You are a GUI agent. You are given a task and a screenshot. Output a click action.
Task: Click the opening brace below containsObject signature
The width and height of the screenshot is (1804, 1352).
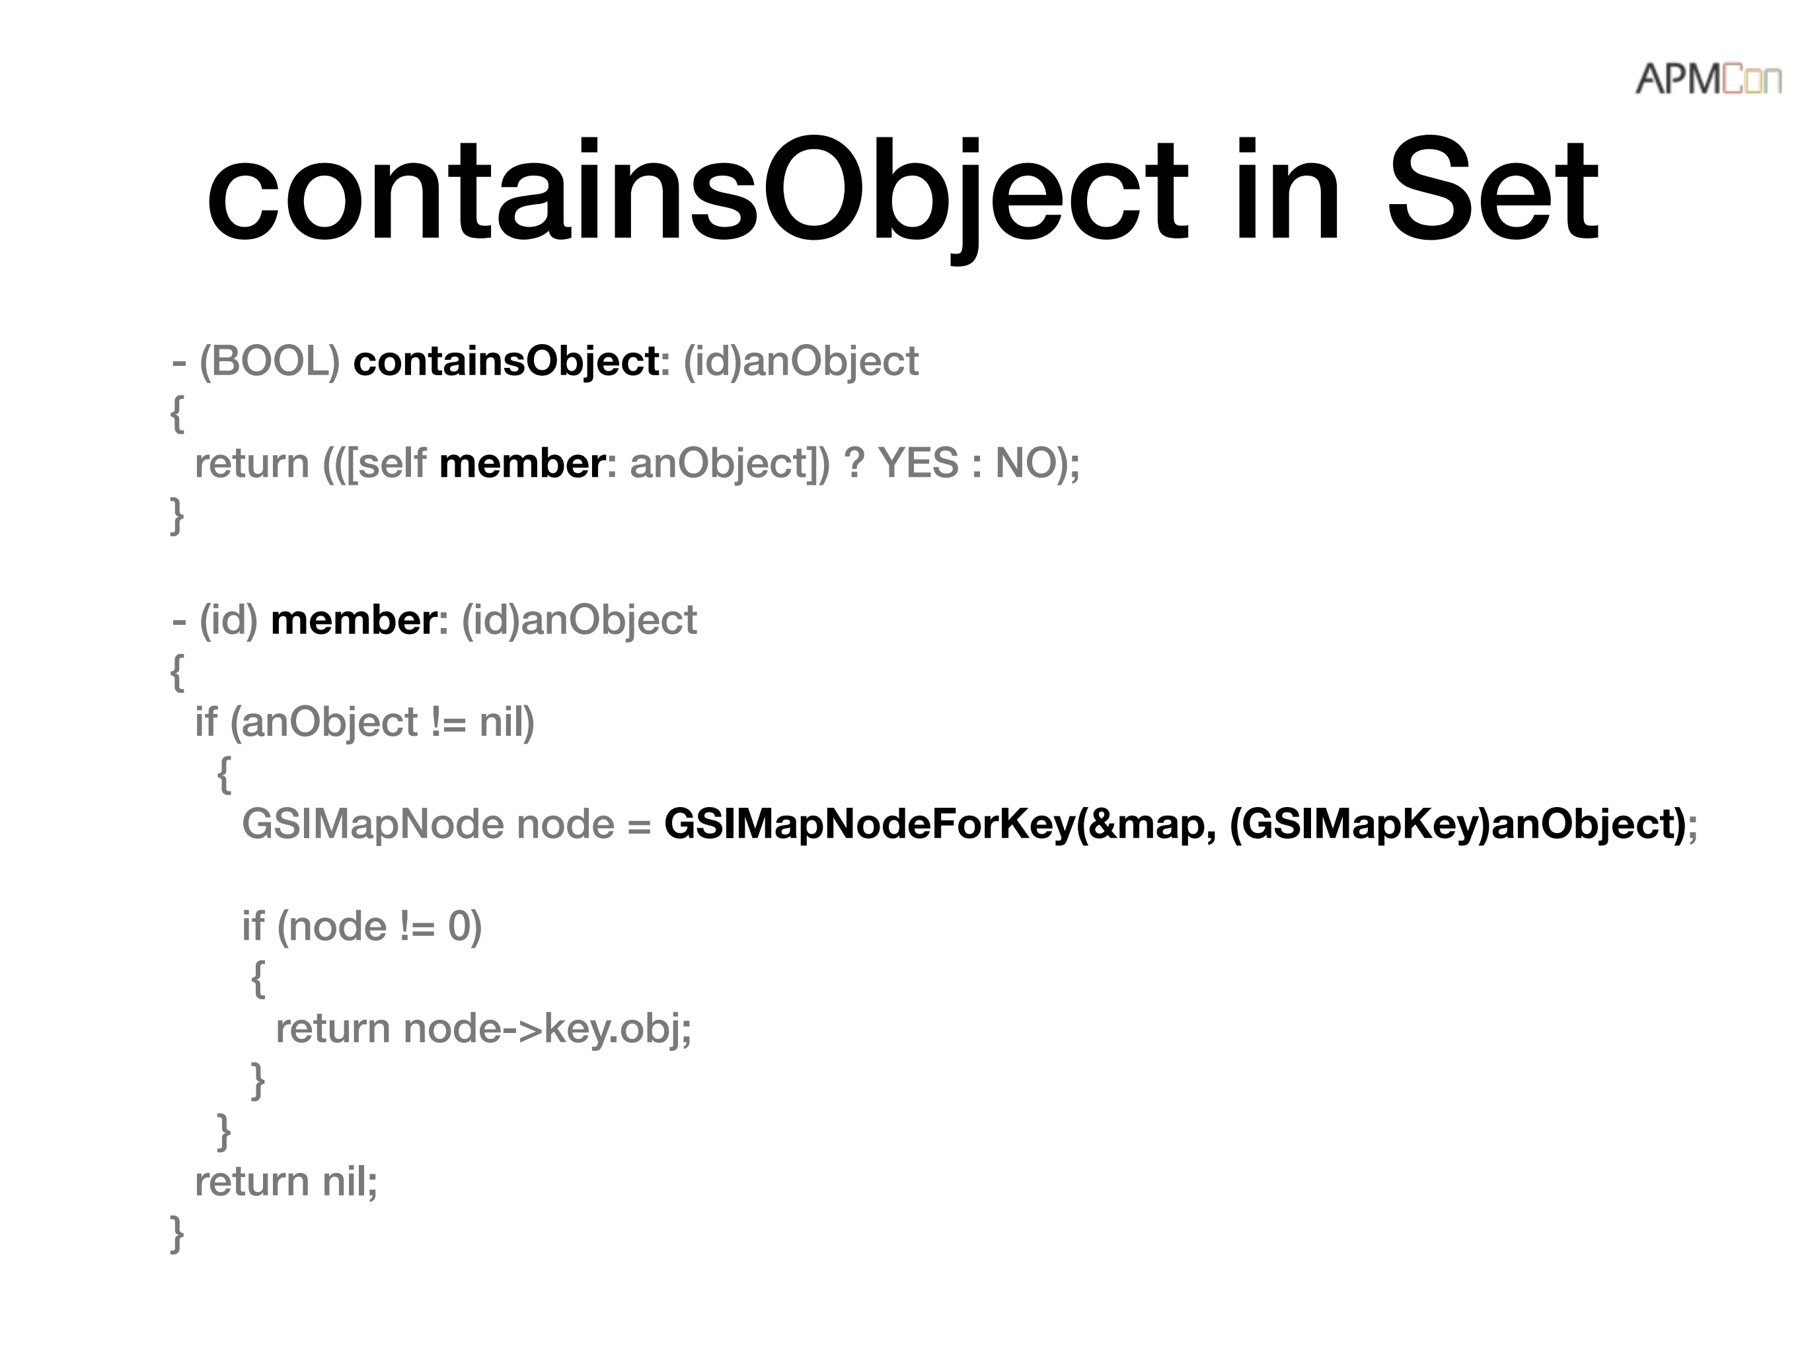177,413
